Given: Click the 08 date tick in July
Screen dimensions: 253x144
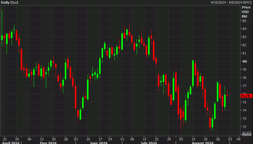Looking at the screenshot, I should 132,139.
